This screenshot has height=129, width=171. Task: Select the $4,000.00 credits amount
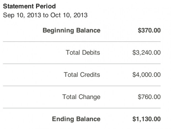pos(146,75)
